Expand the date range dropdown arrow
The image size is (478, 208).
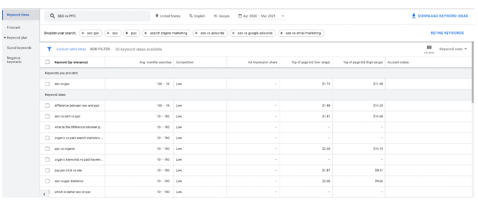tap(283, 16)
